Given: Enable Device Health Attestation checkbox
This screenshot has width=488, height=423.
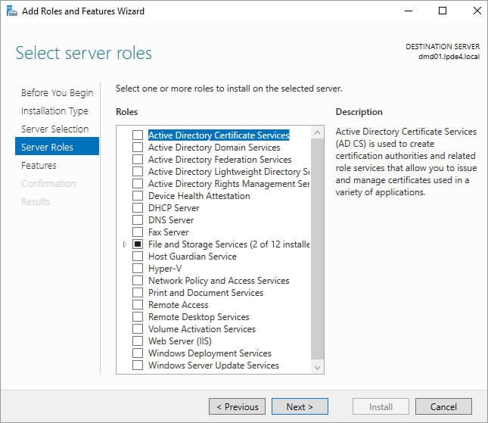Looking at the screenshot, I should click(x=138, y=196).
